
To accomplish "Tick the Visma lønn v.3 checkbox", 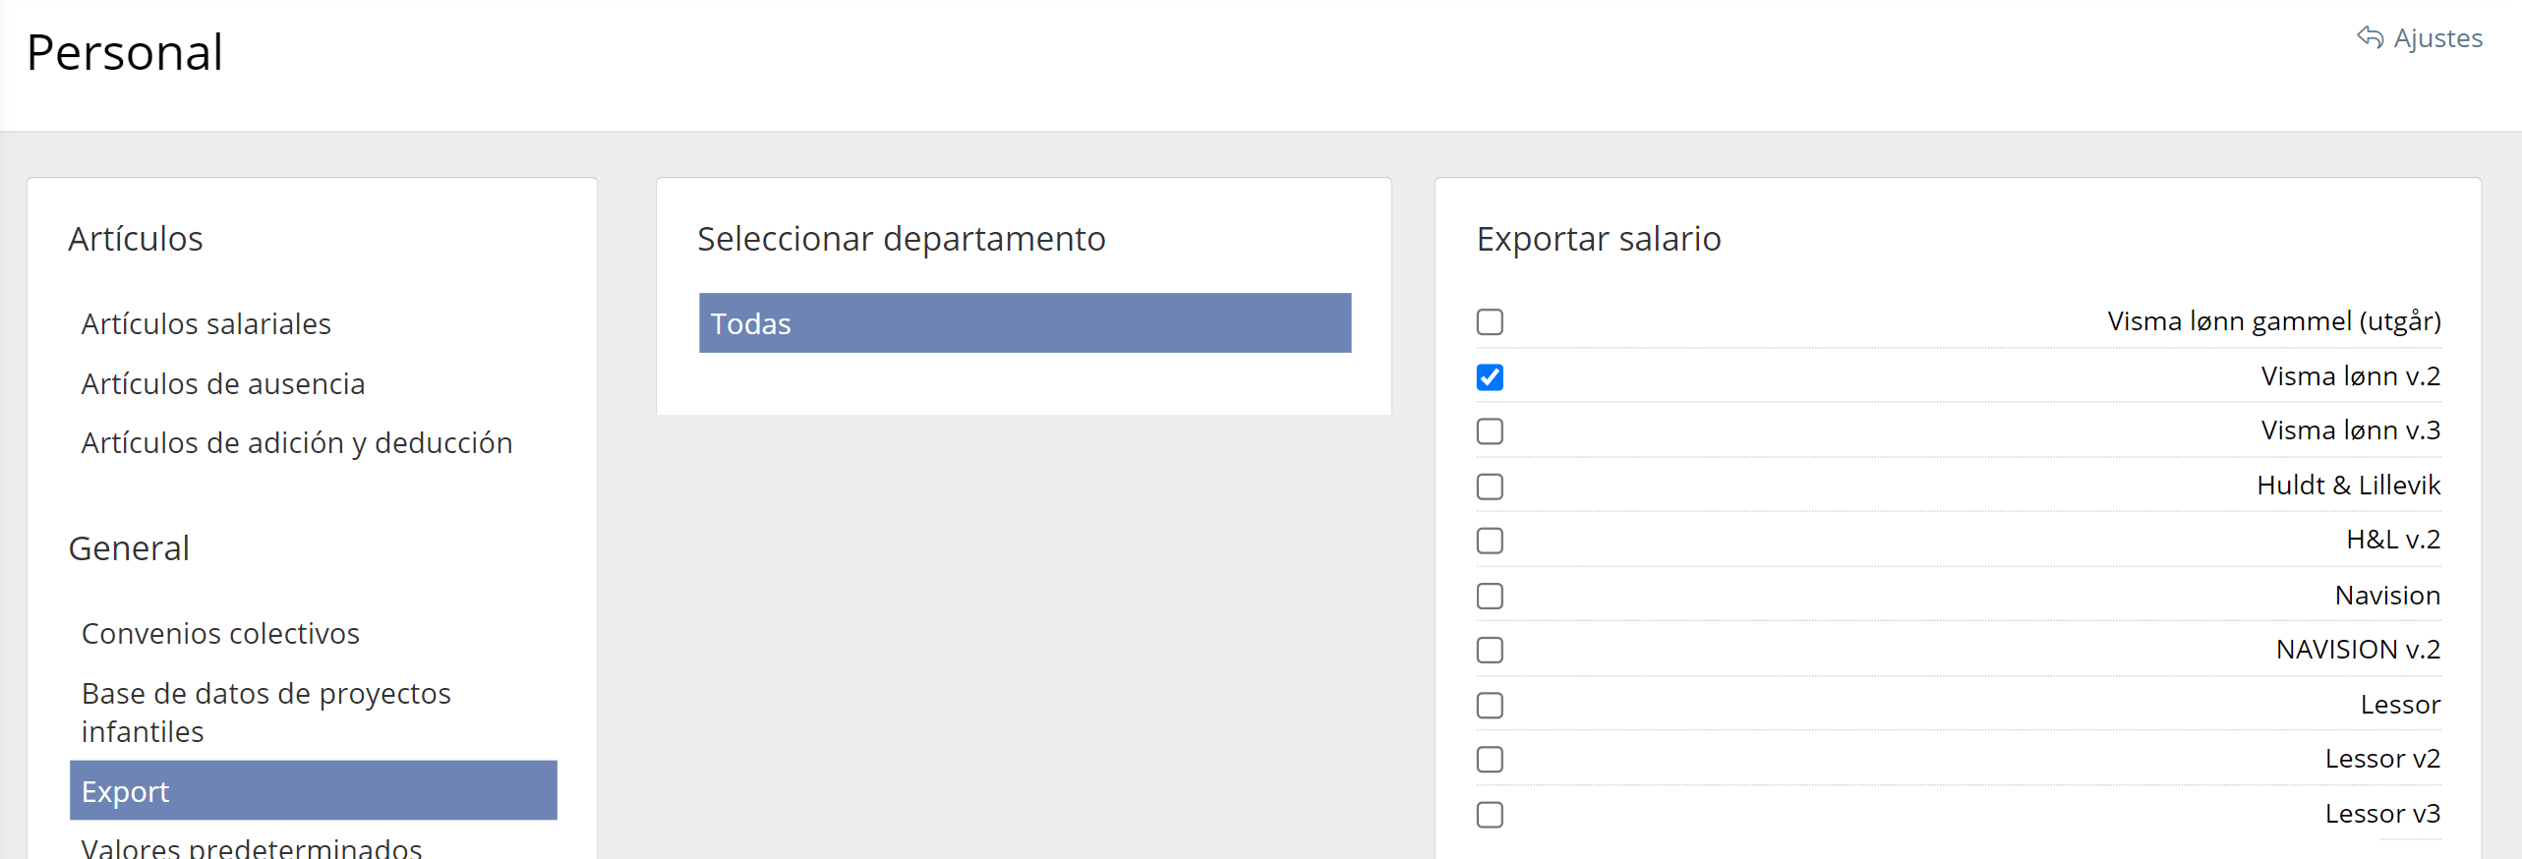I will [1490, 431].
